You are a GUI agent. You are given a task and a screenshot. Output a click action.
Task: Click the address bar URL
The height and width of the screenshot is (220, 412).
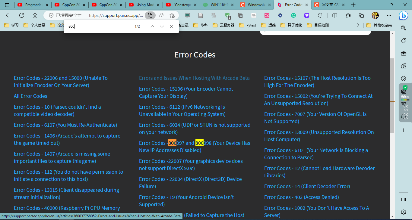[116, 15]
